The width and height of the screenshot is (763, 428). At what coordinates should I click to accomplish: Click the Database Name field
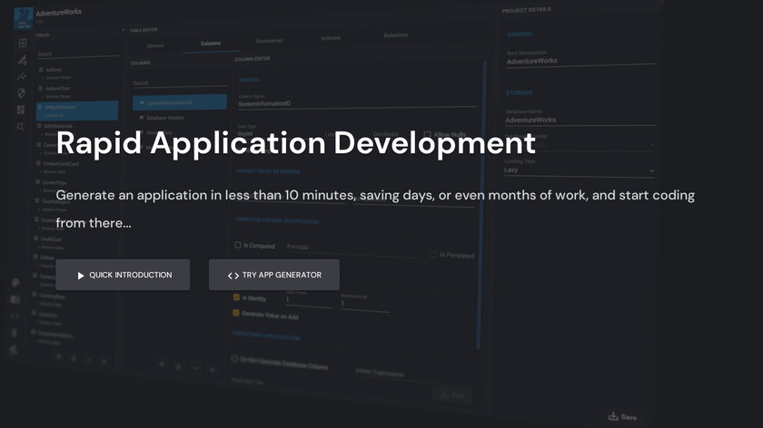point(579,120)
